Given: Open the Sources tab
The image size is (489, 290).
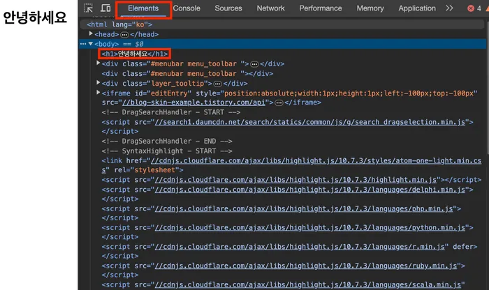Looking at the screenshot, I should pyautogui.click(x=228, y=8).
